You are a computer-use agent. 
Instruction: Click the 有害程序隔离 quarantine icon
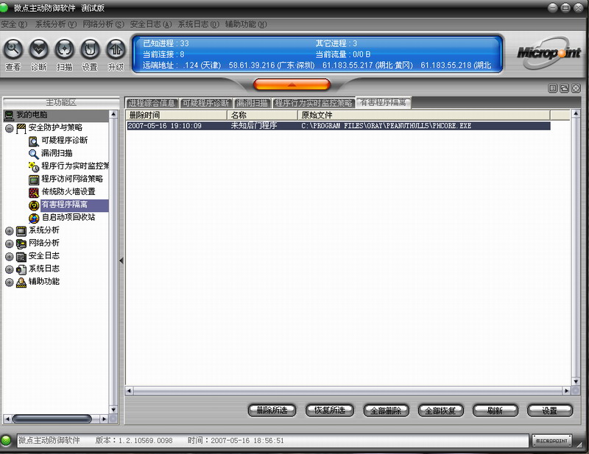[34, 205]
